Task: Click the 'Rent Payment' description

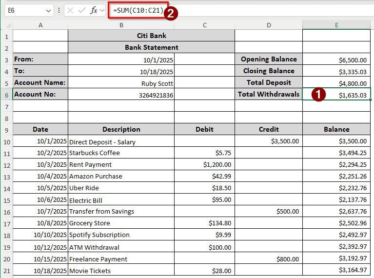Action: (121, 164)
